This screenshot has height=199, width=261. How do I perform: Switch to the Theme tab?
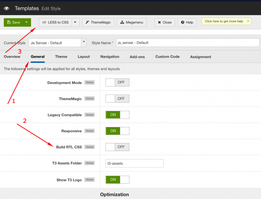61,57
